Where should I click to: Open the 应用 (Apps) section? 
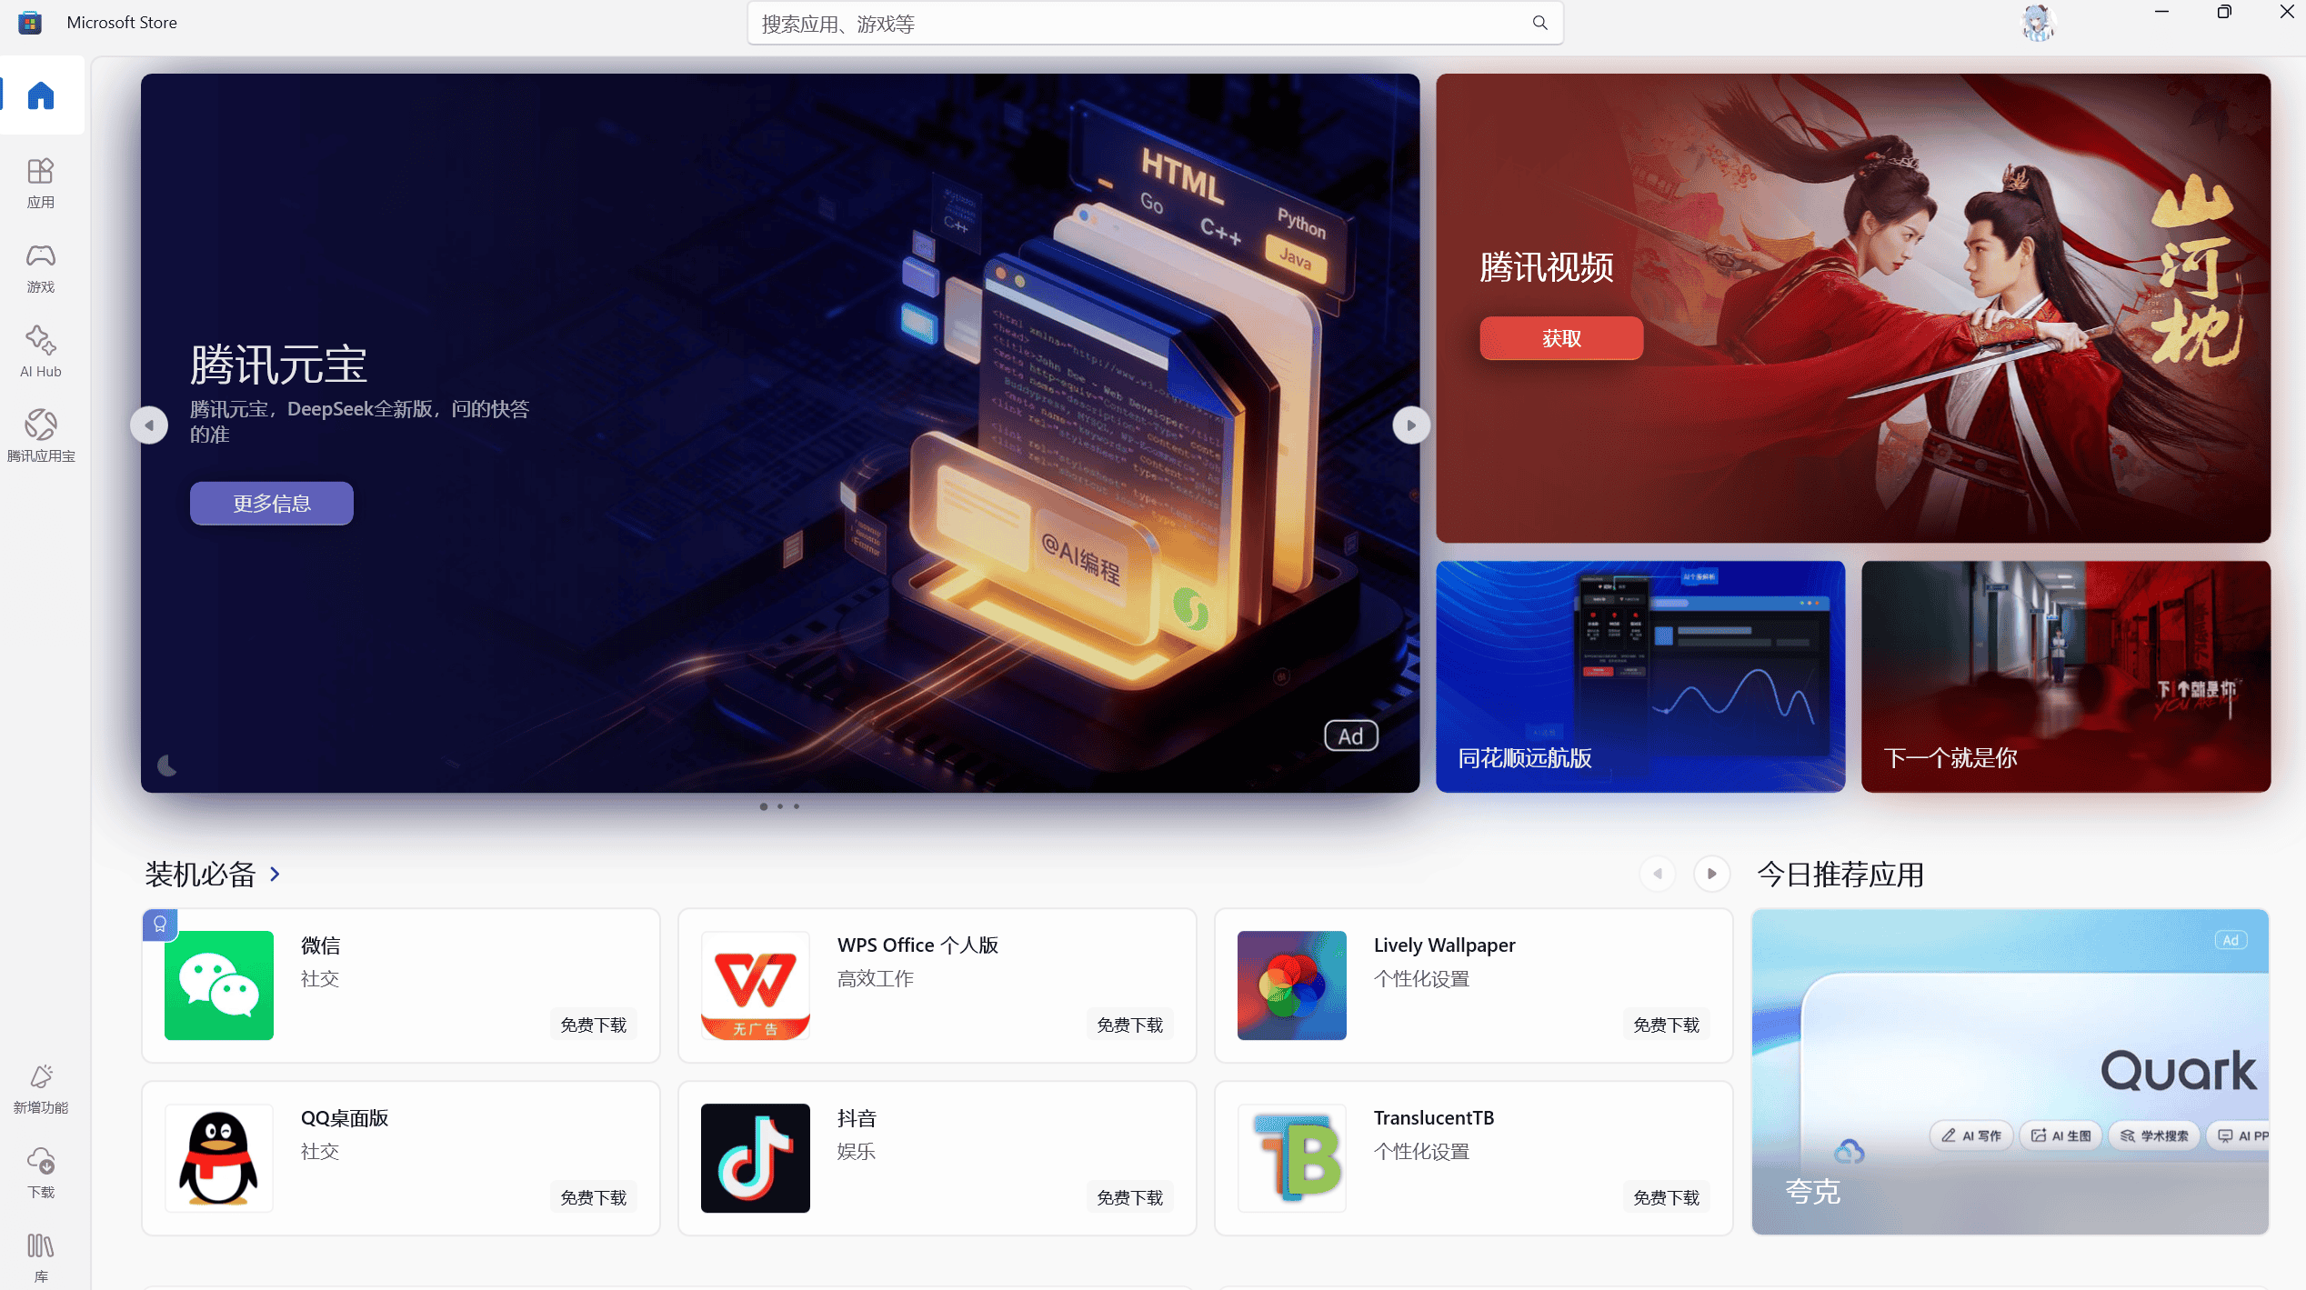tap(41, 182)
